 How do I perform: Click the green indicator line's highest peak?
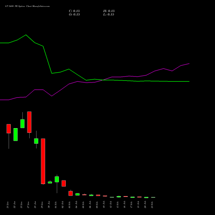(x=26, y=35)
